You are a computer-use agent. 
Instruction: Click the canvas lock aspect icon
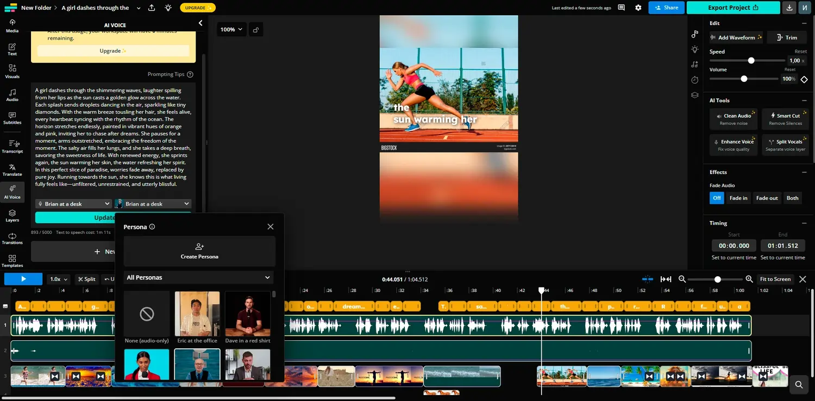point(256,29)
